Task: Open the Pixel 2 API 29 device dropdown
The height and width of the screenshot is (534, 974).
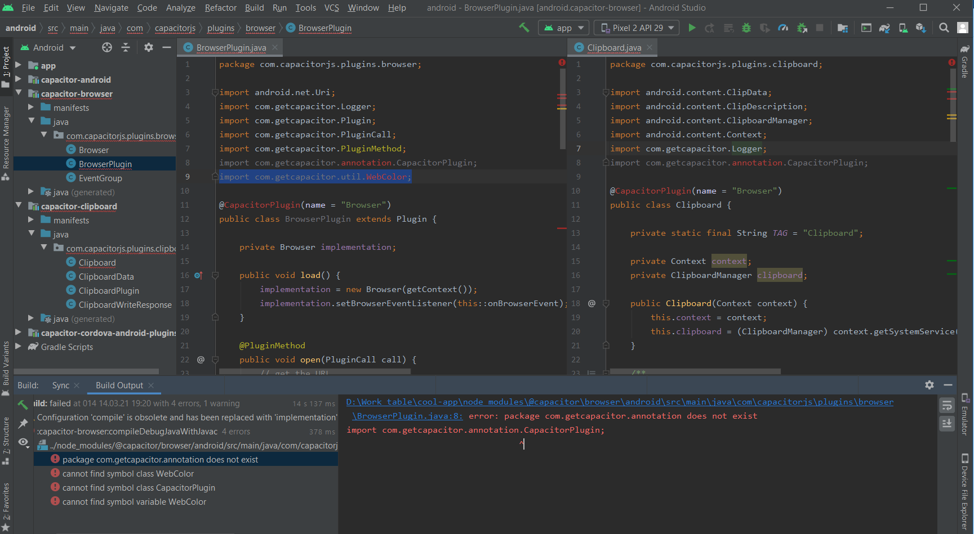Action: [637, 28]
